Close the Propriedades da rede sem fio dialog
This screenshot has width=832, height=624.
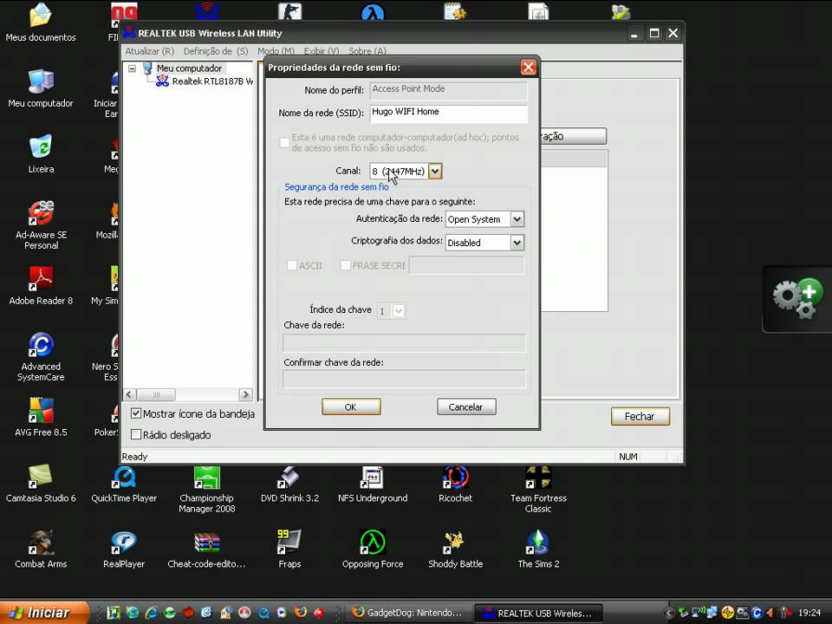(x=528, y=68)
